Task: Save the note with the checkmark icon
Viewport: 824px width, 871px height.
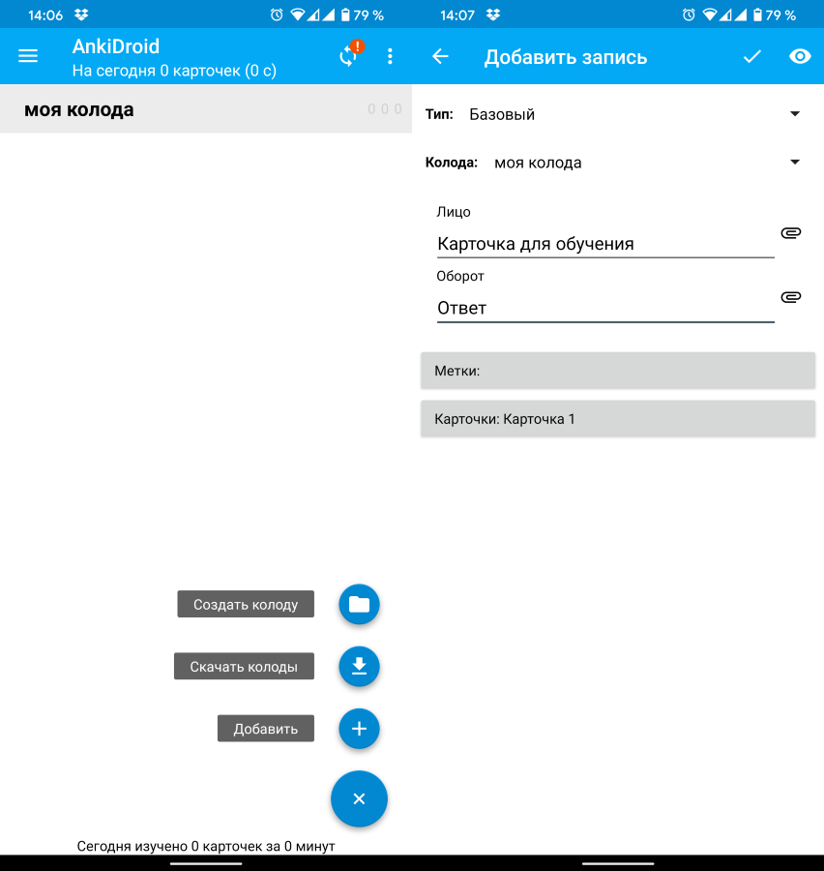Action: click(751, 56)
